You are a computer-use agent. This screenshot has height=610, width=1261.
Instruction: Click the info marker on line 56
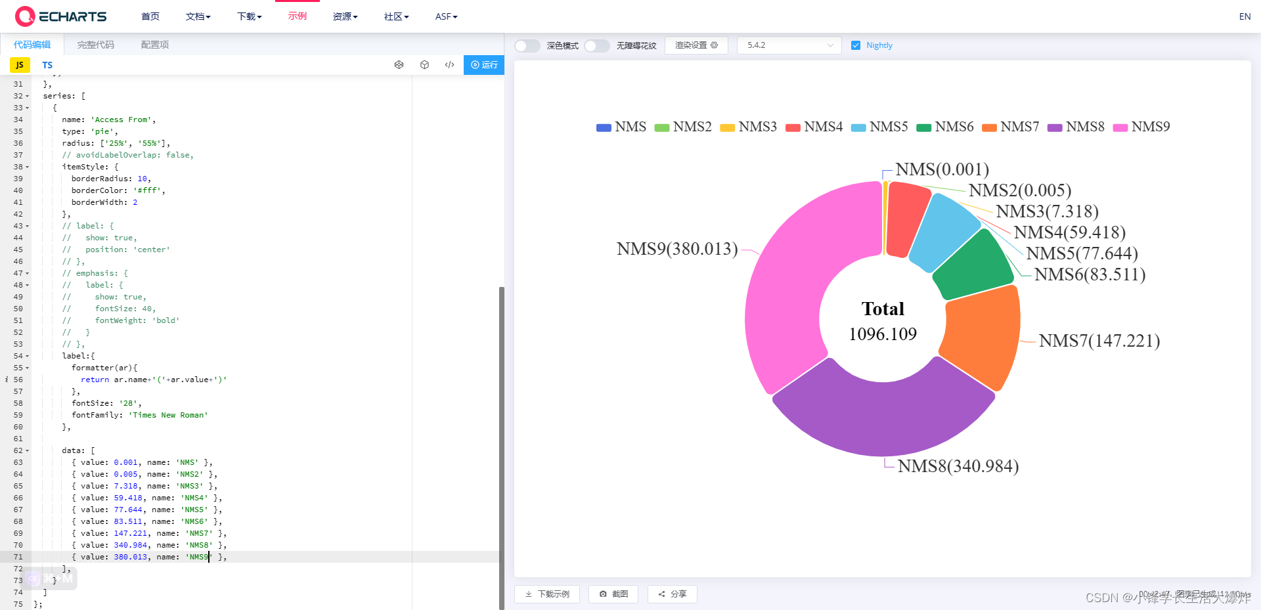(7, 380)
